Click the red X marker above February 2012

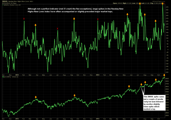point(24,19)
